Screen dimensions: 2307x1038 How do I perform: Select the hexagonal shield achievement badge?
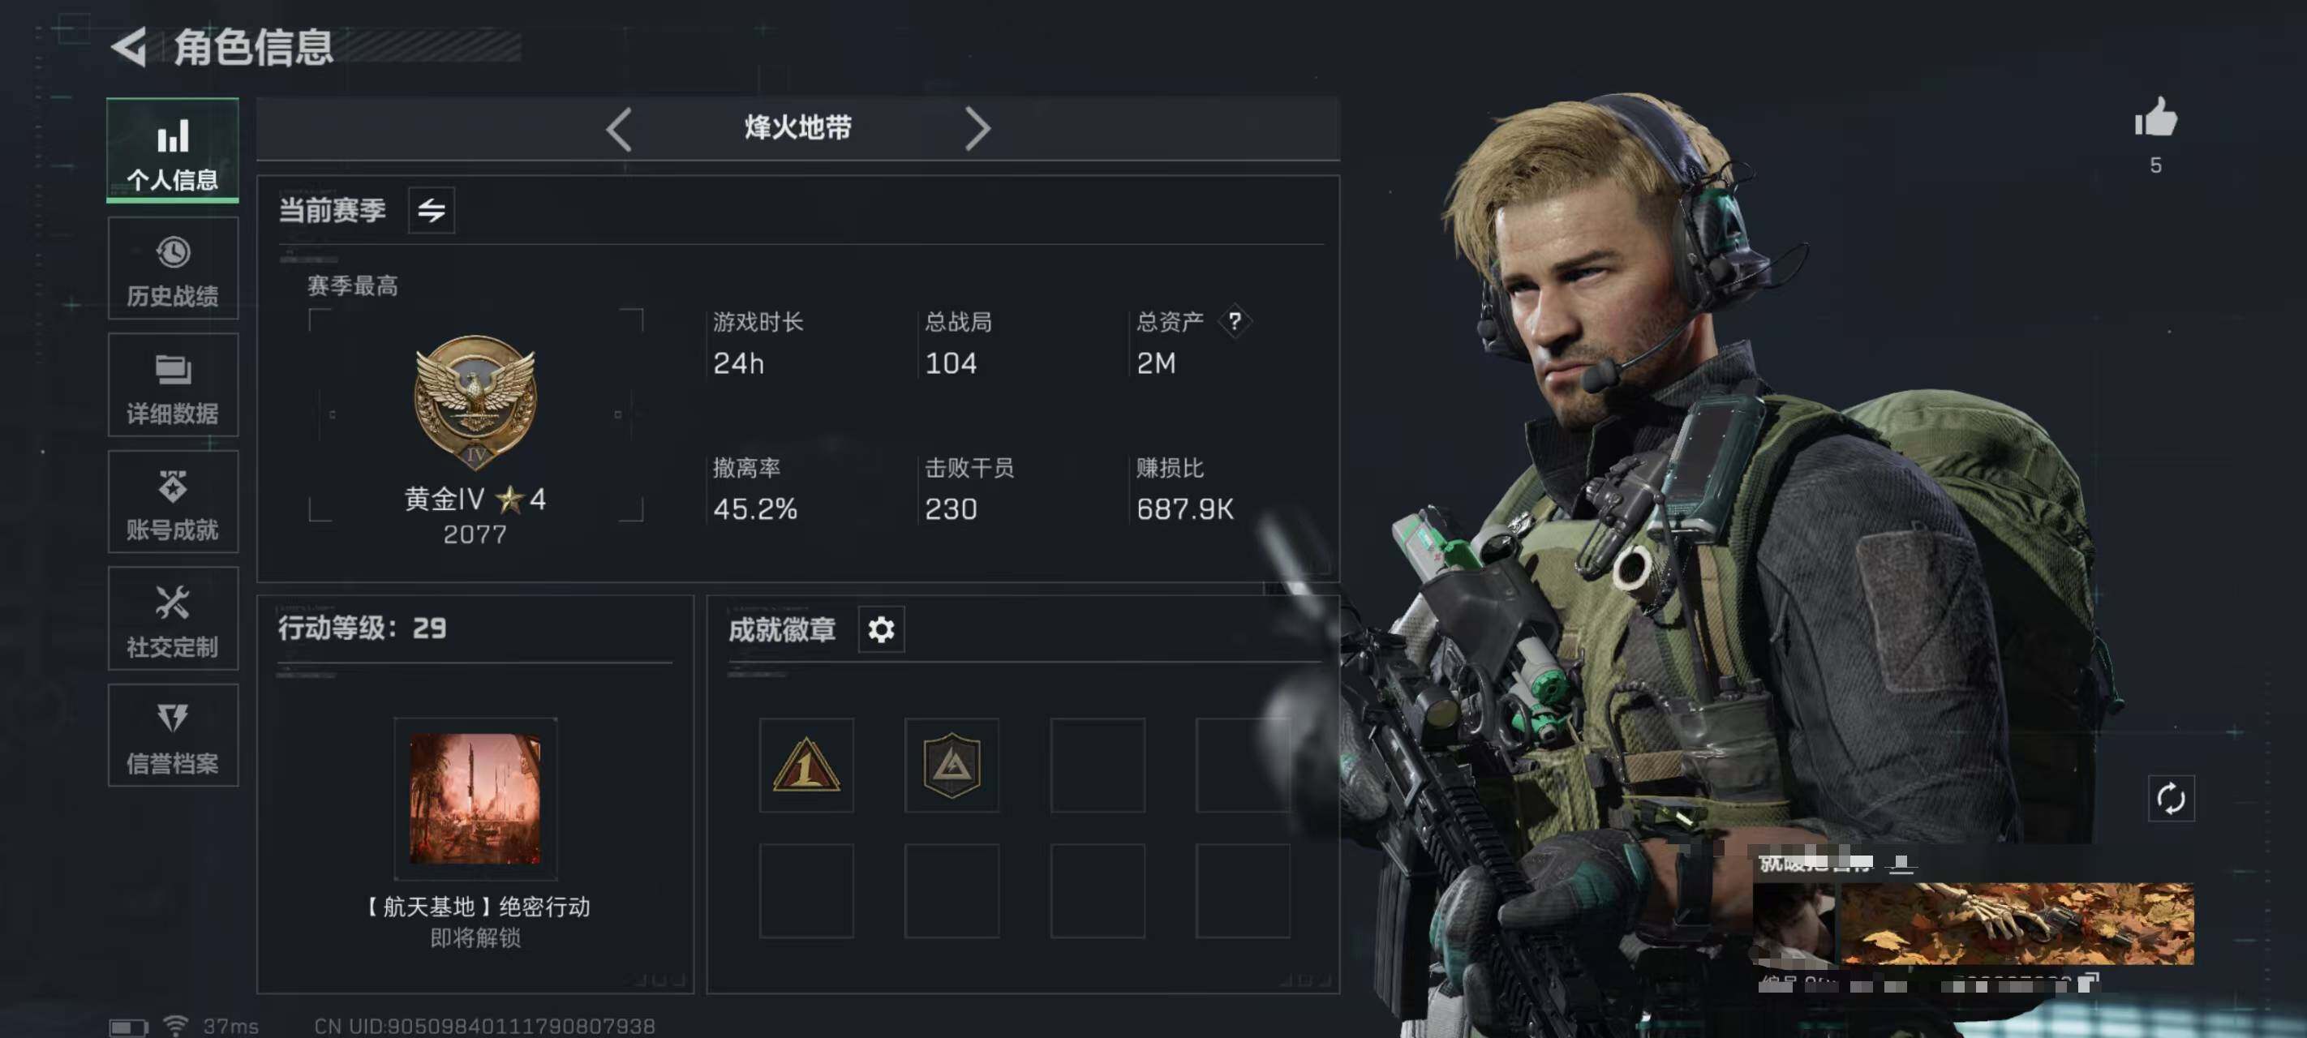click(951, 765)
